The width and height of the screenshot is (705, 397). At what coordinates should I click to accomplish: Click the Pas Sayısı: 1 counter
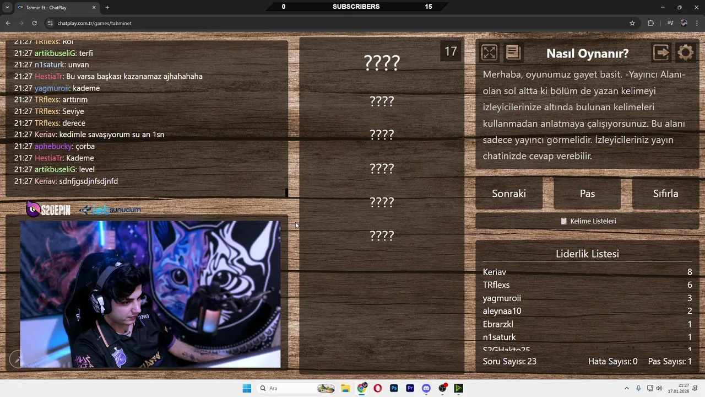tap(670, 362)
